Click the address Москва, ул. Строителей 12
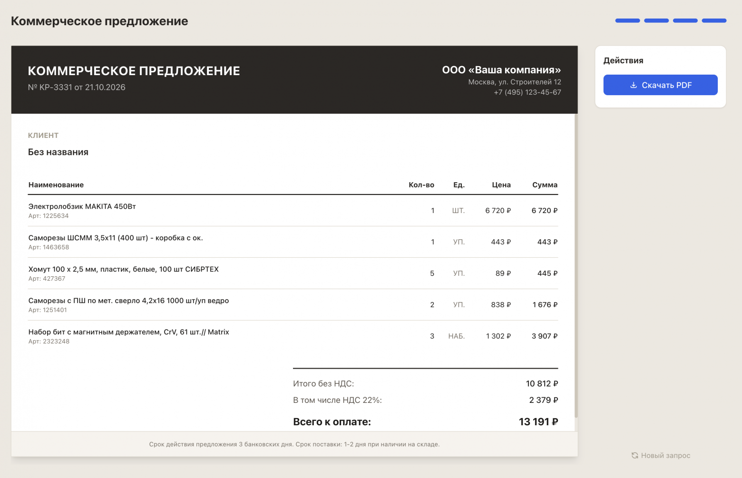 tap(515, 82)
